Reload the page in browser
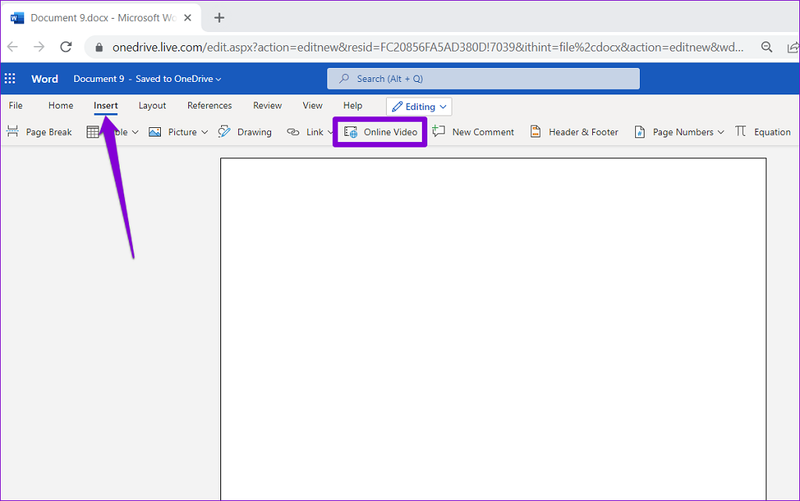Image resolution: width=800 pixels, height=501 pixels. tap(66, 47)
